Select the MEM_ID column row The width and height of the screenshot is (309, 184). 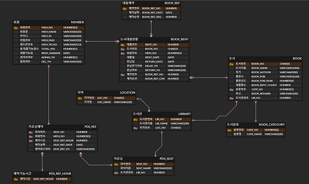(x=49, y=36)
